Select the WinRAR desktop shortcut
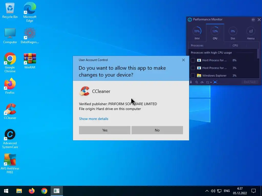 point(30,61)
